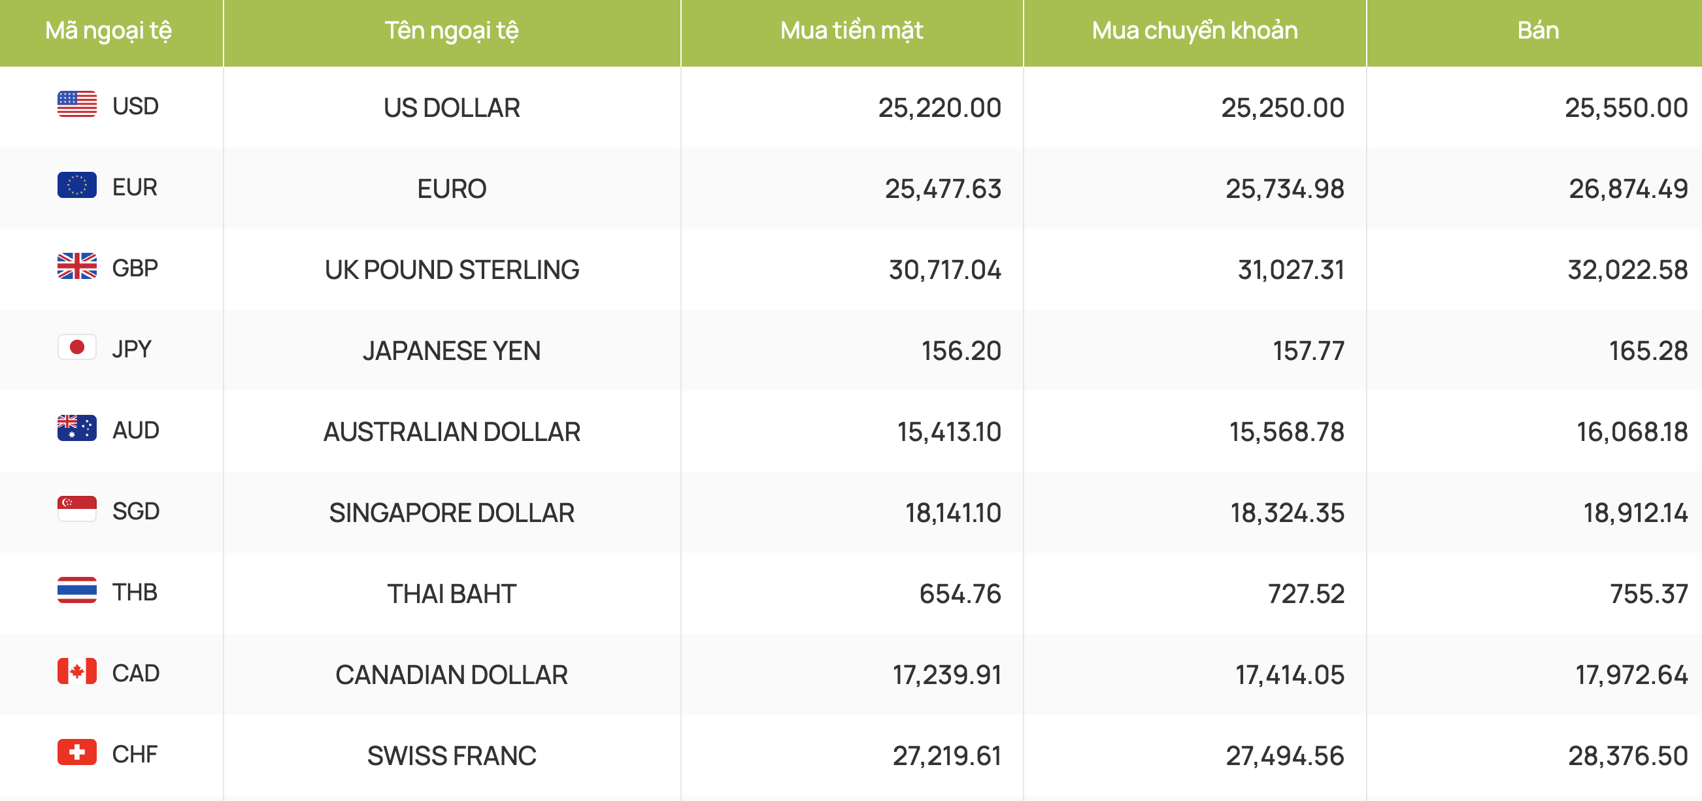Click the Australian flag icon
The height and width of the screenshot is (801, 1702).
(76, 429)
